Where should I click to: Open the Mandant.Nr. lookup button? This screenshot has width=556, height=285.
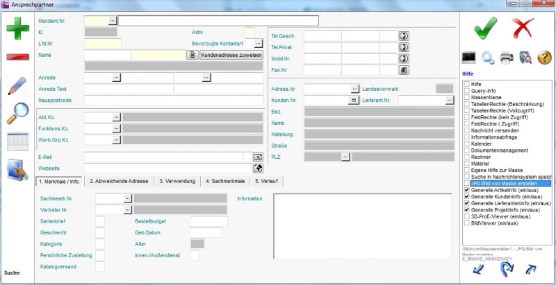pyautogui.click(x=113, y=21)
